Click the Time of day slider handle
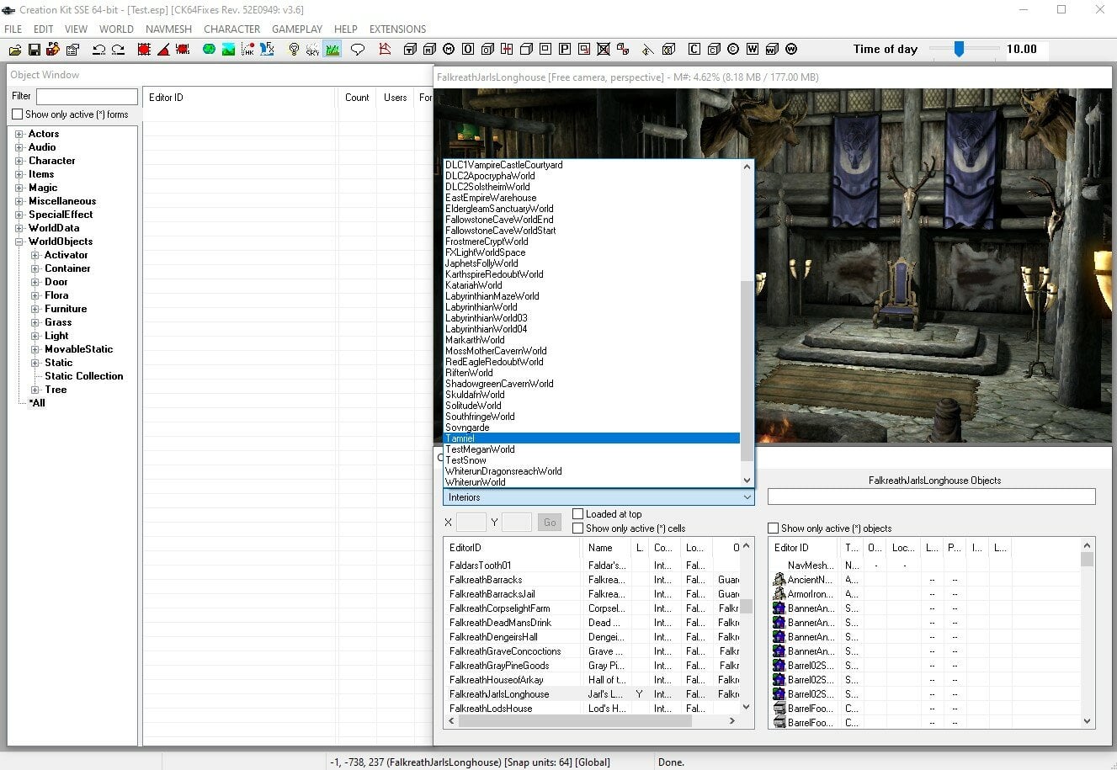Screen dimensions: 1117x770 click(958, 50)
